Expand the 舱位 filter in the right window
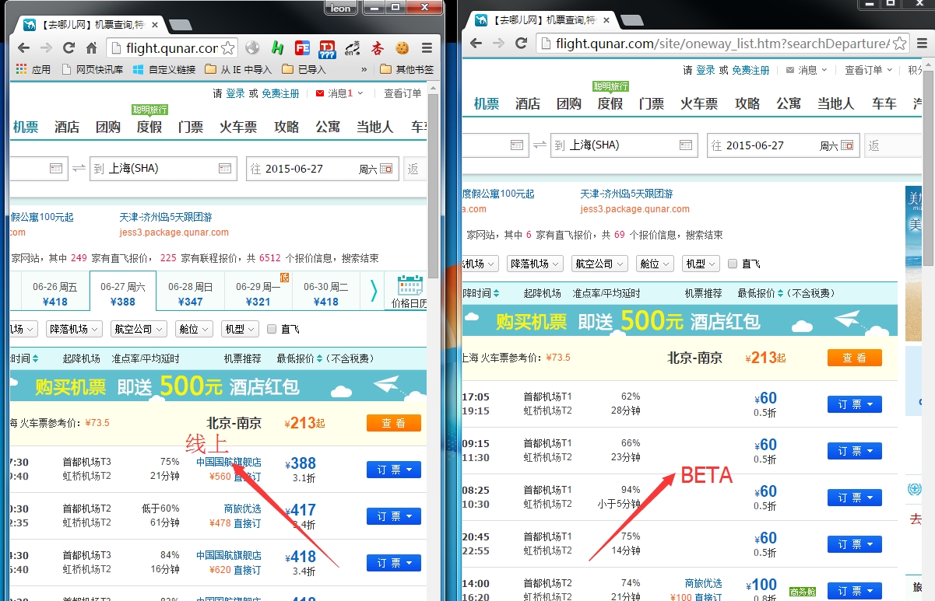The width and height of the screenshot is (935, 601). tap(655, 264)
